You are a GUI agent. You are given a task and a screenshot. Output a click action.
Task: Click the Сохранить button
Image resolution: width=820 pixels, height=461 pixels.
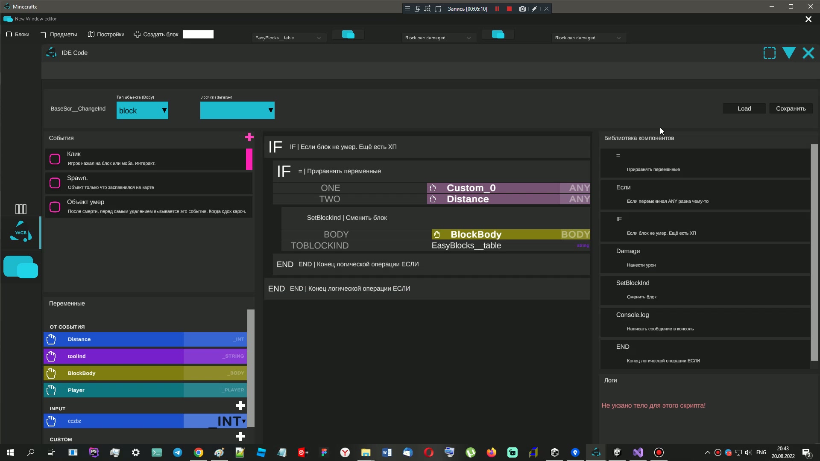point(791,108)
